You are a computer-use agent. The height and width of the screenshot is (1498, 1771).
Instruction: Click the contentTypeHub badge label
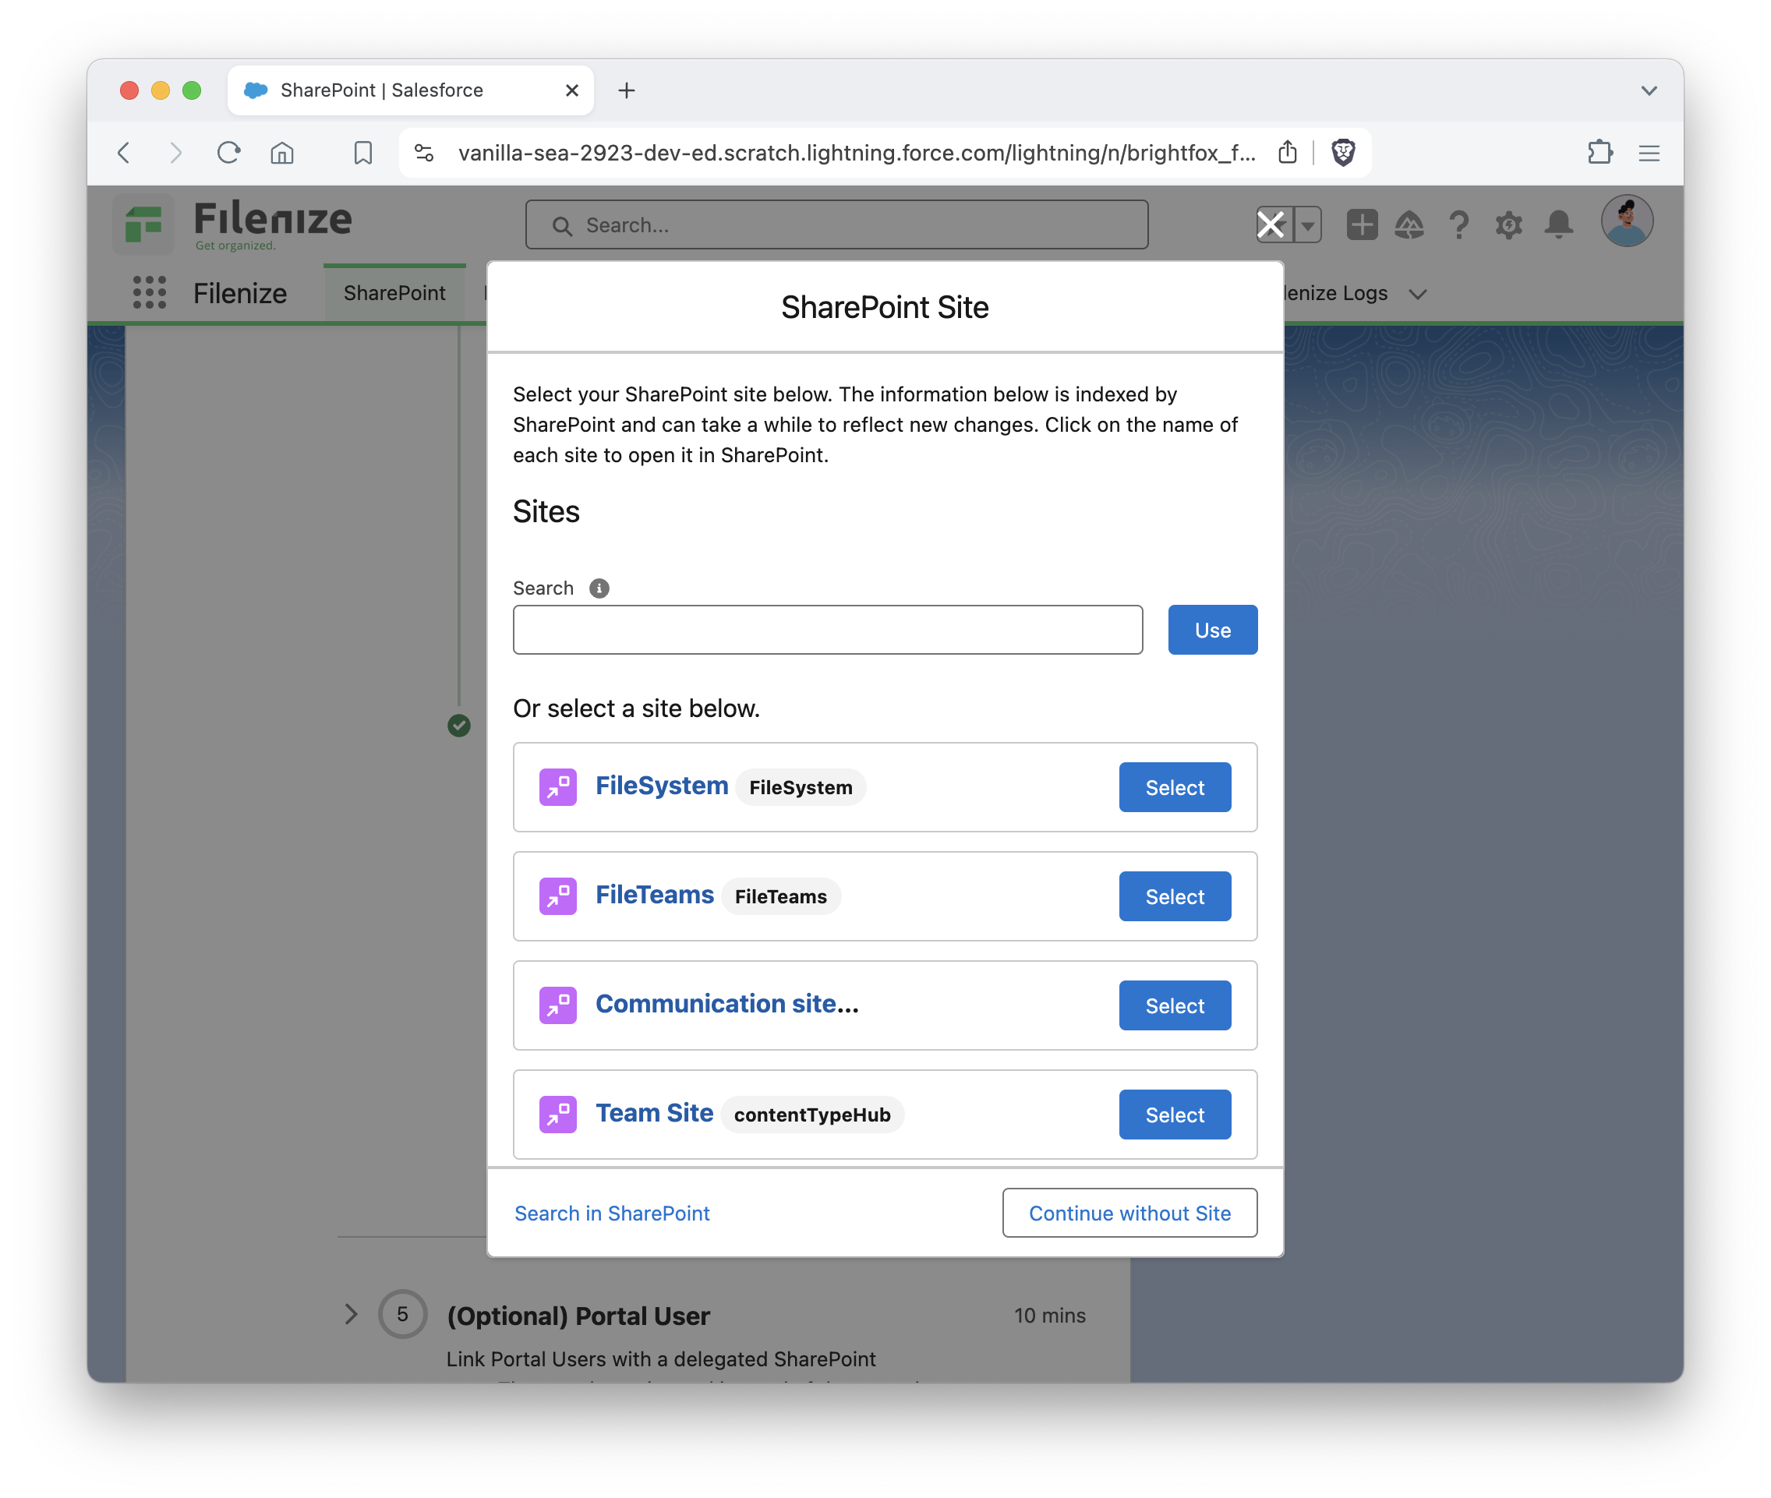pyautogui.click(x=812, y=1115)
